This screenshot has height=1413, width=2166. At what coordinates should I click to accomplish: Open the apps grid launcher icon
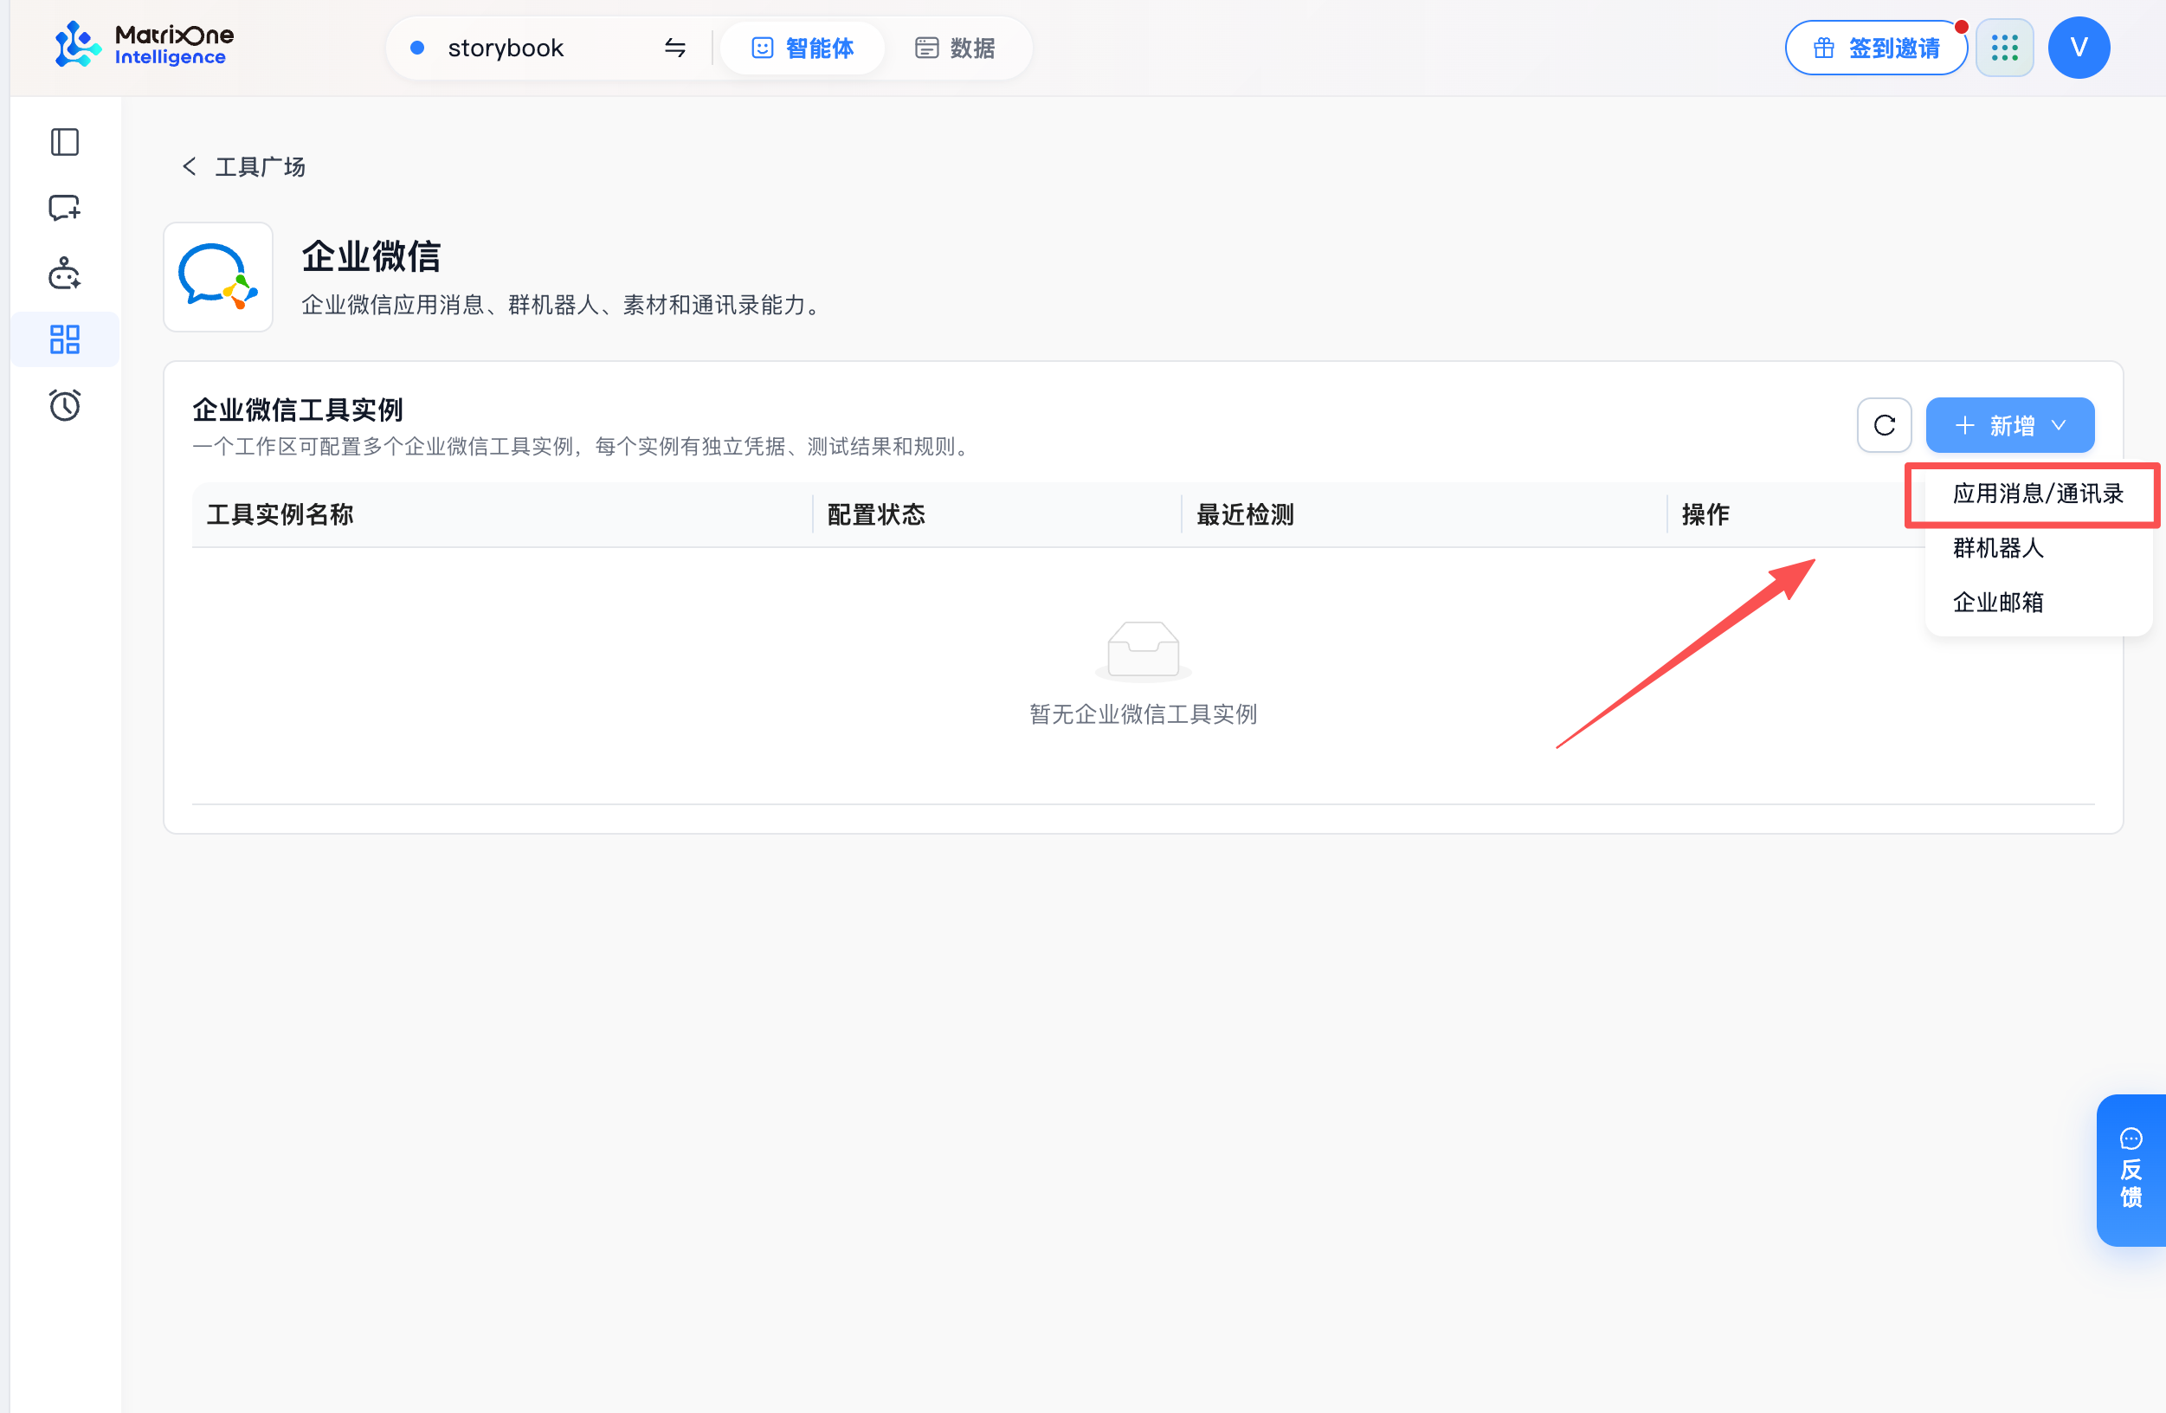[2004, 48]
